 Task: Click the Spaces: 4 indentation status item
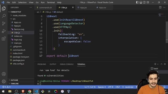tap(102, 87)
